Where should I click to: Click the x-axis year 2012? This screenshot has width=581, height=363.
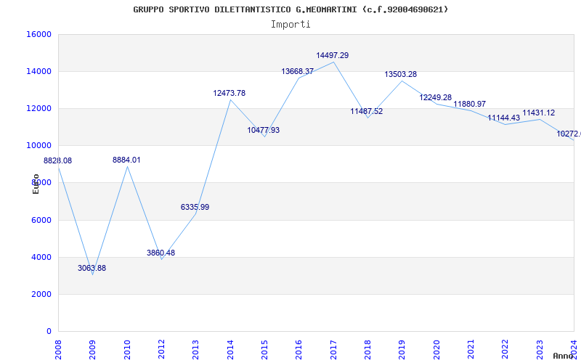161,350
